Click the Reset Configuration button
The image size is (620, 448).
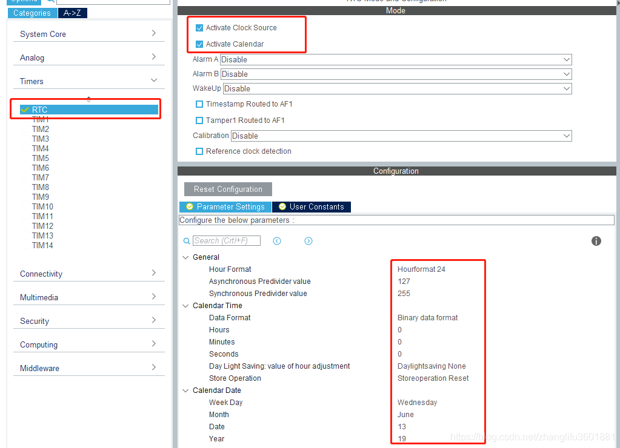pos(228,189)
